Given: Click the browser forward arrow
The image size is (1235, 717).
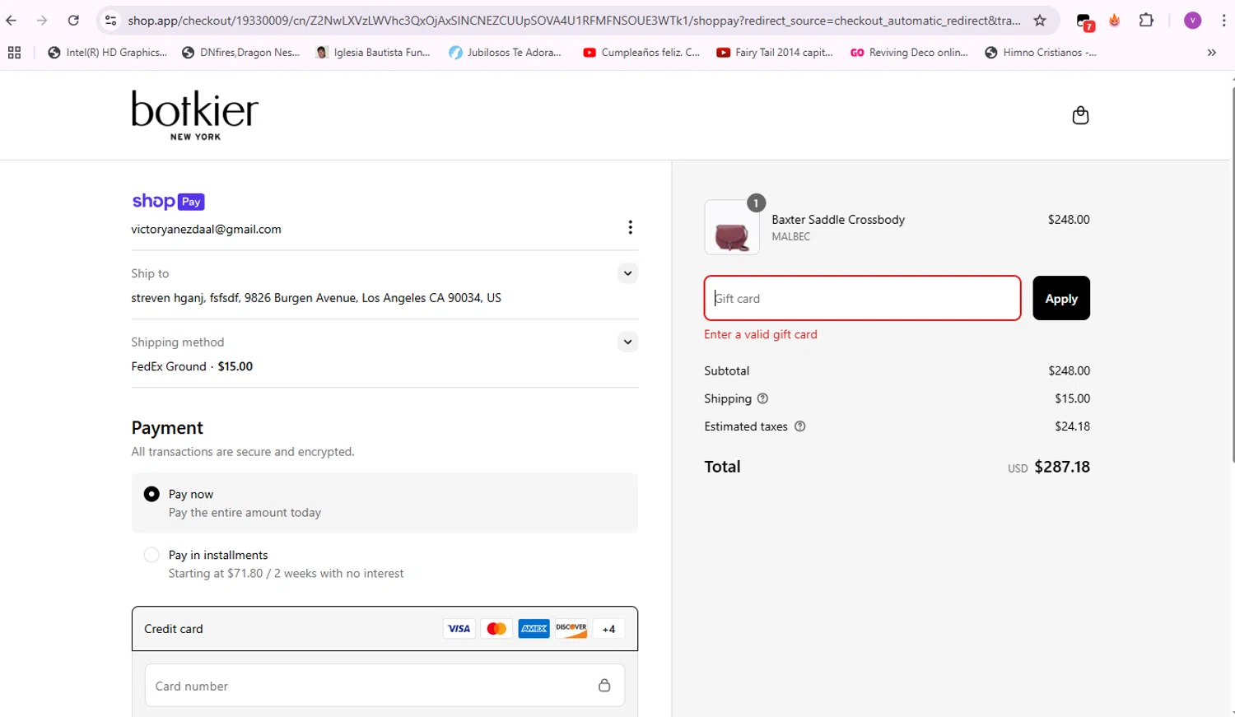Looking at the screenshot, I should click(42, 21).
